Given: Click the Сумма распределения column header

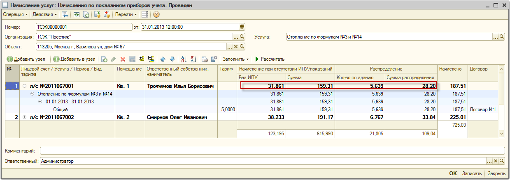Looking at the screenshot, I should point(410,77).
